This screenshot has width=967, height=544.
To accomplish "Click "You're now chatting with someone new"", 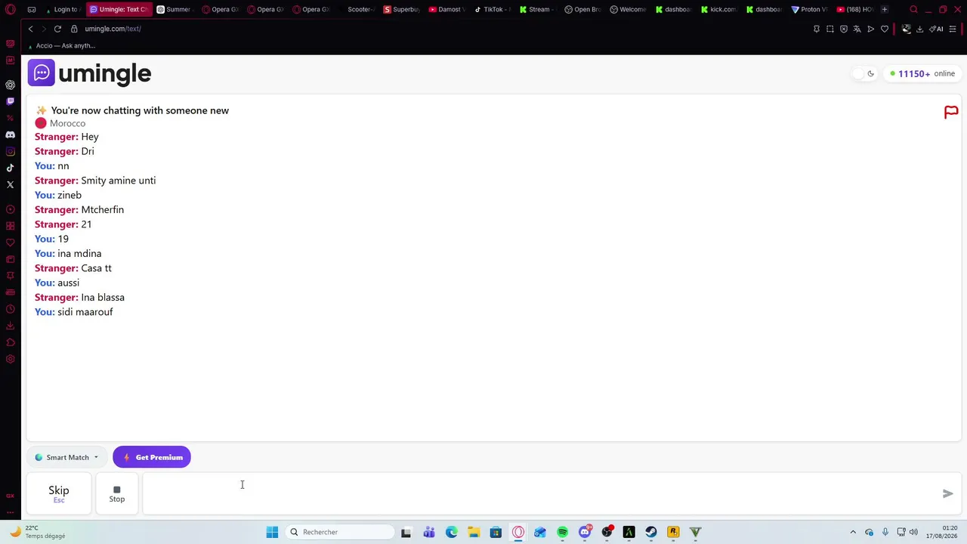I will click(140, 110).
